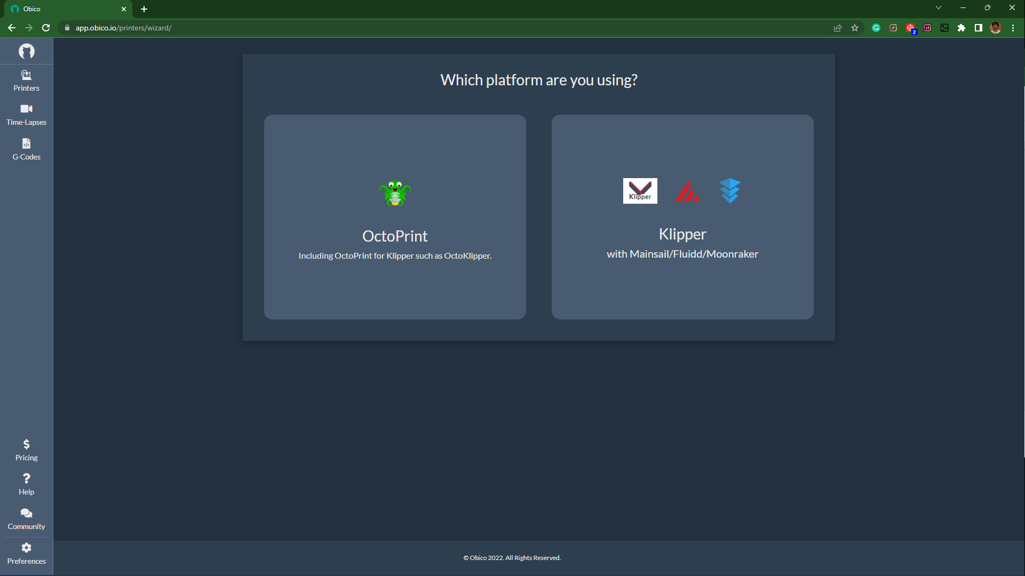Open G-Codes section
The height and width of the screenshot is (576, 1025).
coord(26,150)
